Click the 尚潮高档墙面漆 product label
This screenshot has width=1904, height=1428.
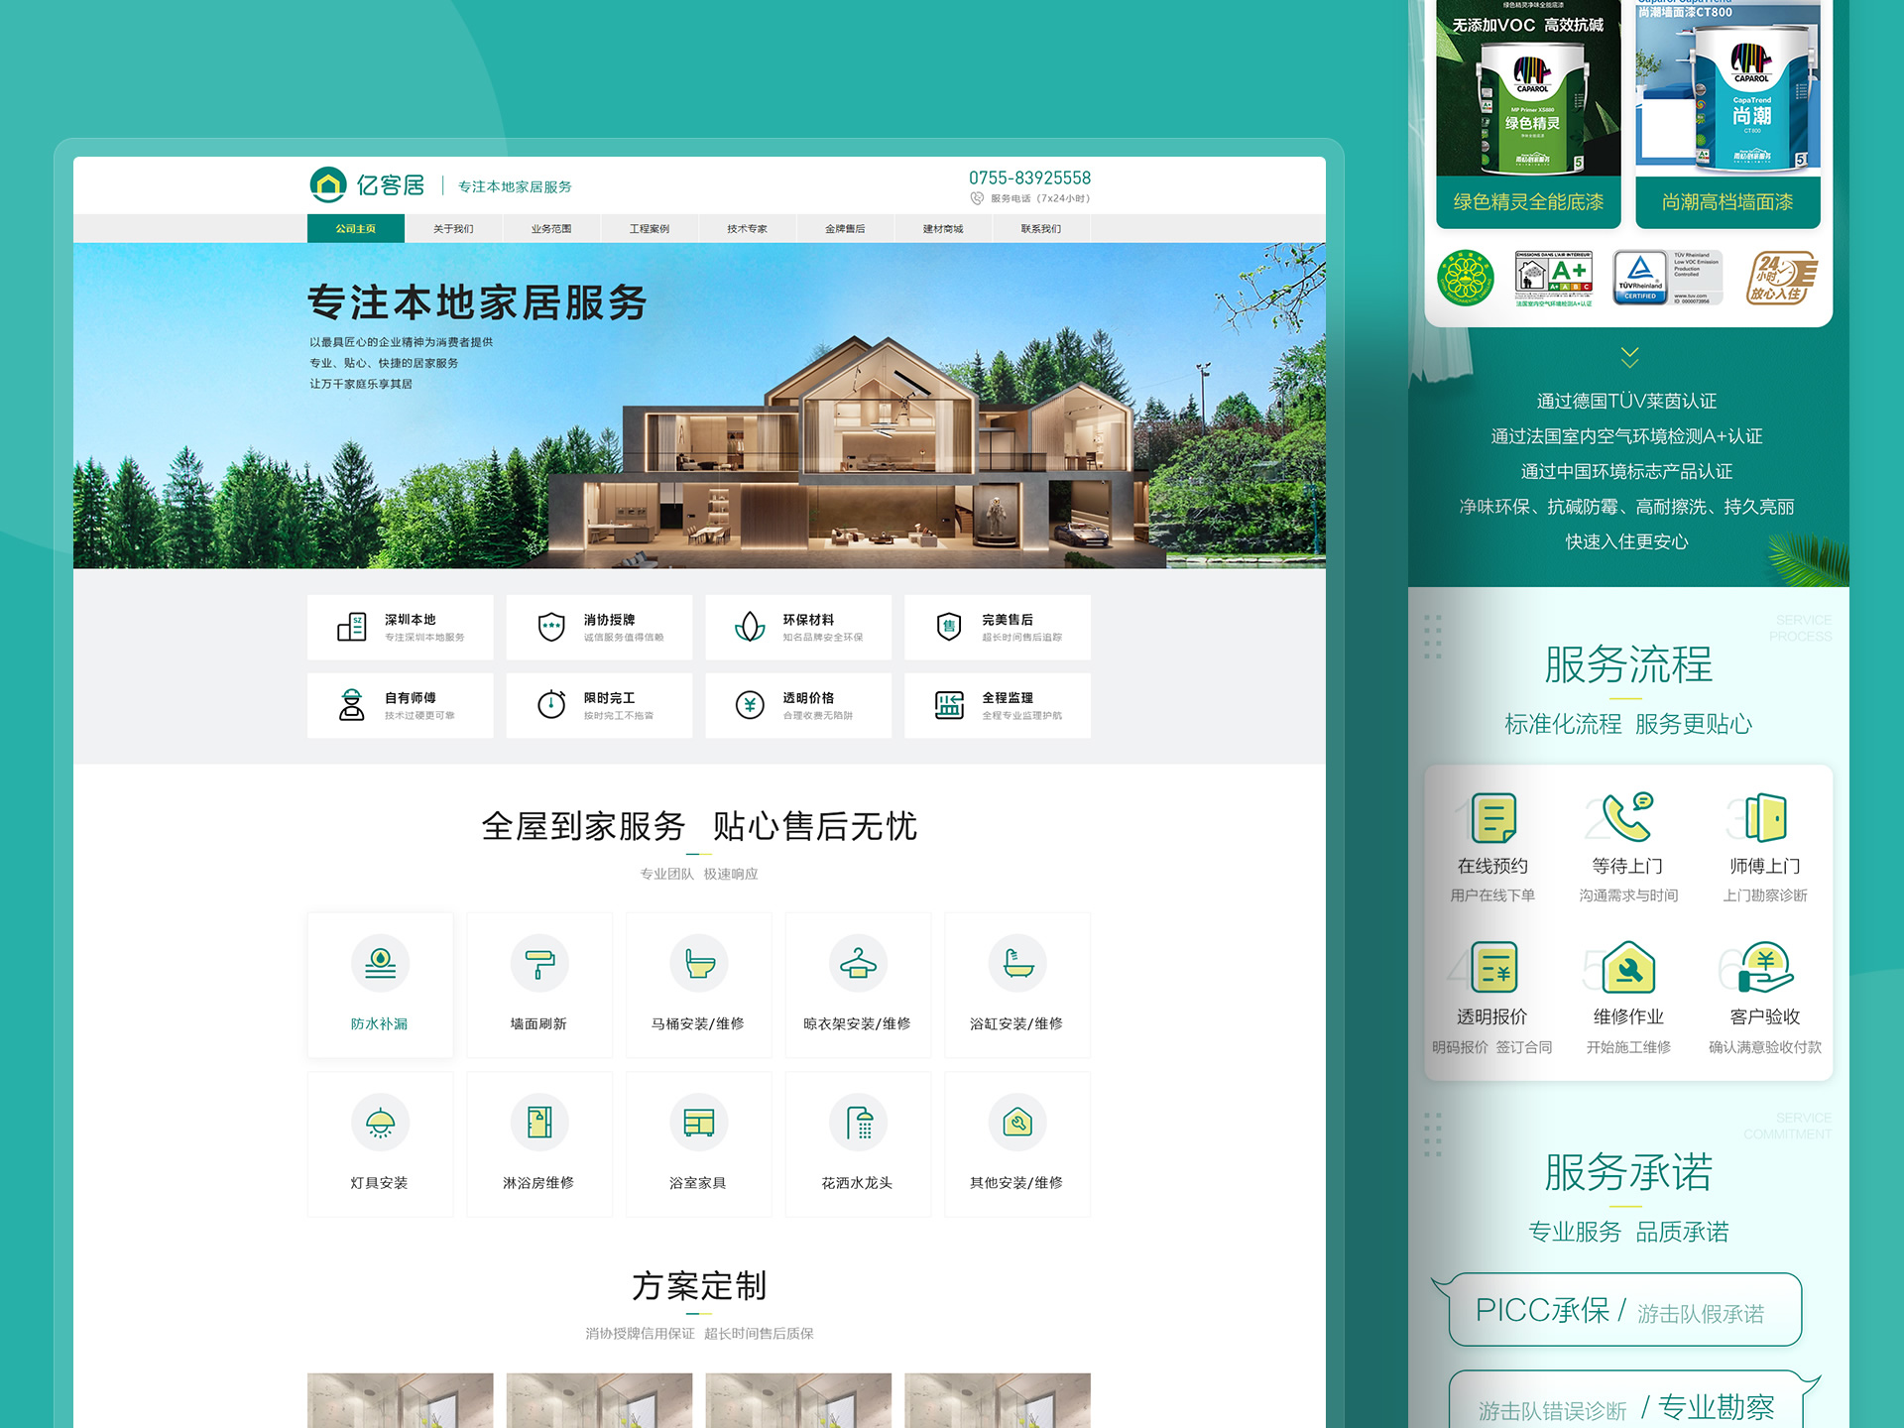point(1727,202)
